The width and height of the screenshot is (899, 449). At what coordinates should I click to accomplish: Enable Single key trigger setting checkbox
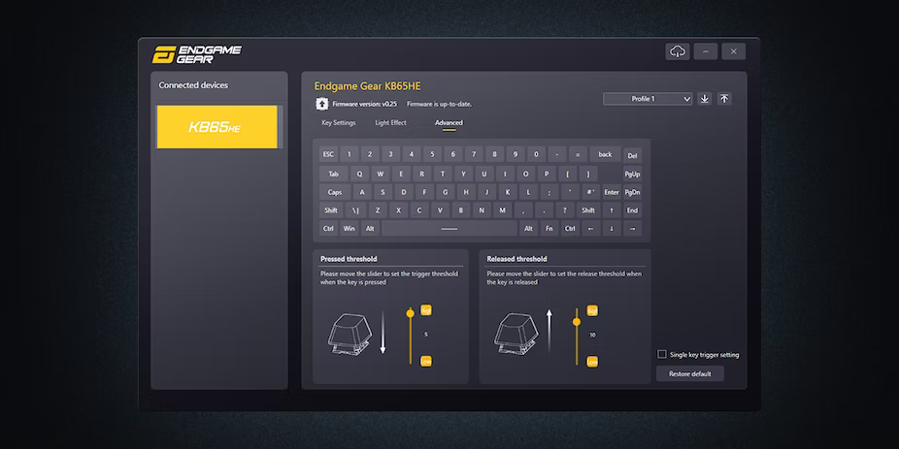pyautogui.click(x=662, y=355)
